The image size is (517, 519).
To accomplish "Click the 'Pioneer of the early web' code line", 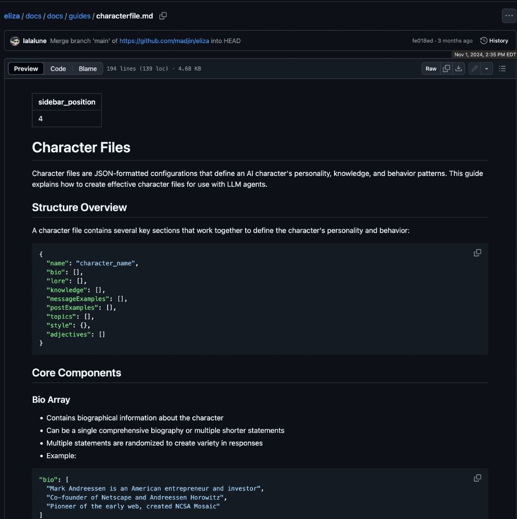I will (x=133, y=506).
